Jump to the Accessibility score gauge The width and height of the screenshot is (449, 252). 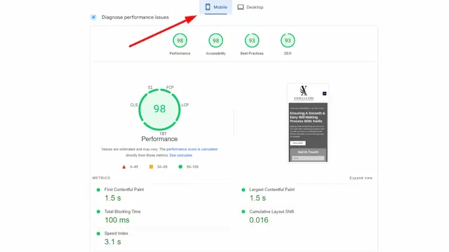pyautogui.click(x=216, y=41)
